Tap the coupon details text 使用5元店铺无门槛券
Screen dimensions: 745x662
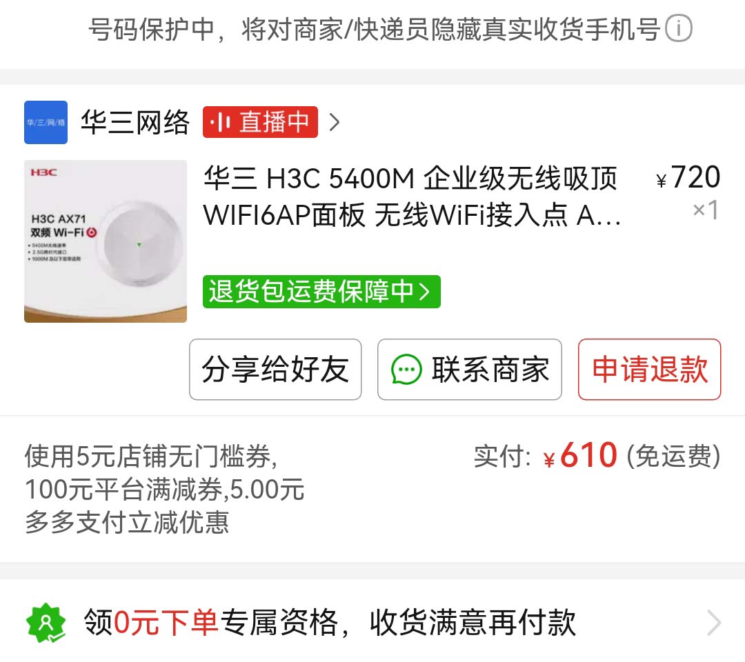150,456
